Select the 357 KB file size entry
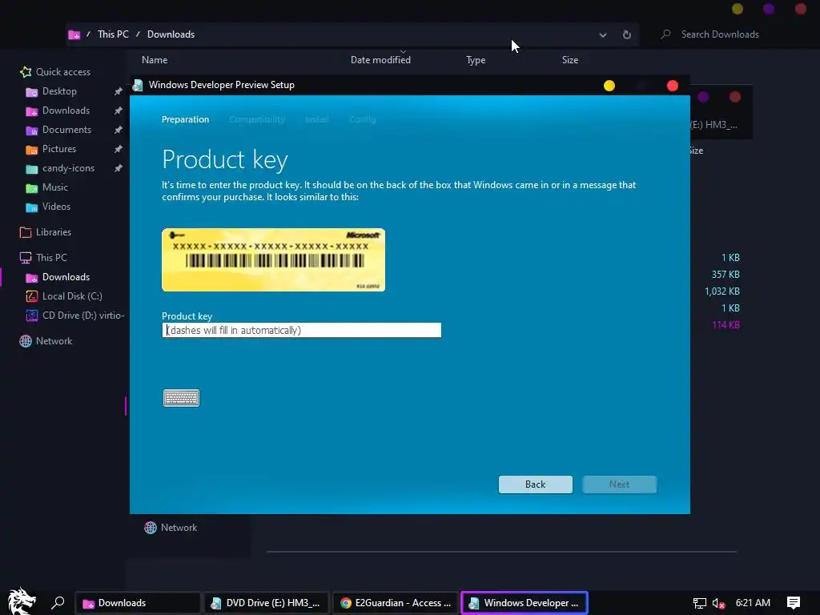 [x=726, y=275]
